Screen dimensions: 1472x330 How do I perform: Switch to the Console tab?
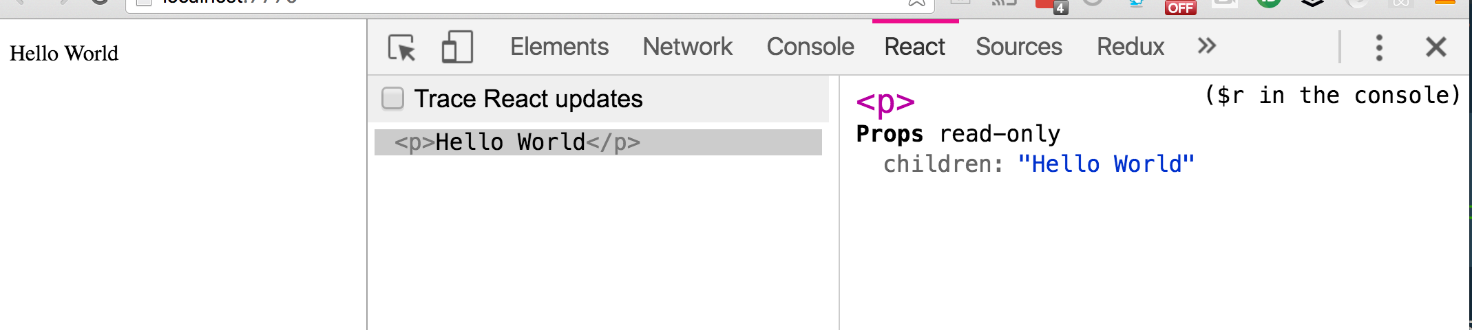(810, 47)
